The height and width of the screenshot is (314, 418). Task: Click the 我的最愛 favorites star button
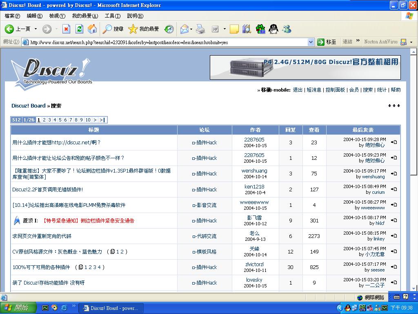click(x=144, y=29)
